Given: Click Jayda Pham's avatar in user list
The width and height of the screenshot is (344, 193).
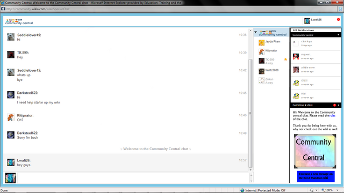Looking at the screenshot, I should click(261, 42).
